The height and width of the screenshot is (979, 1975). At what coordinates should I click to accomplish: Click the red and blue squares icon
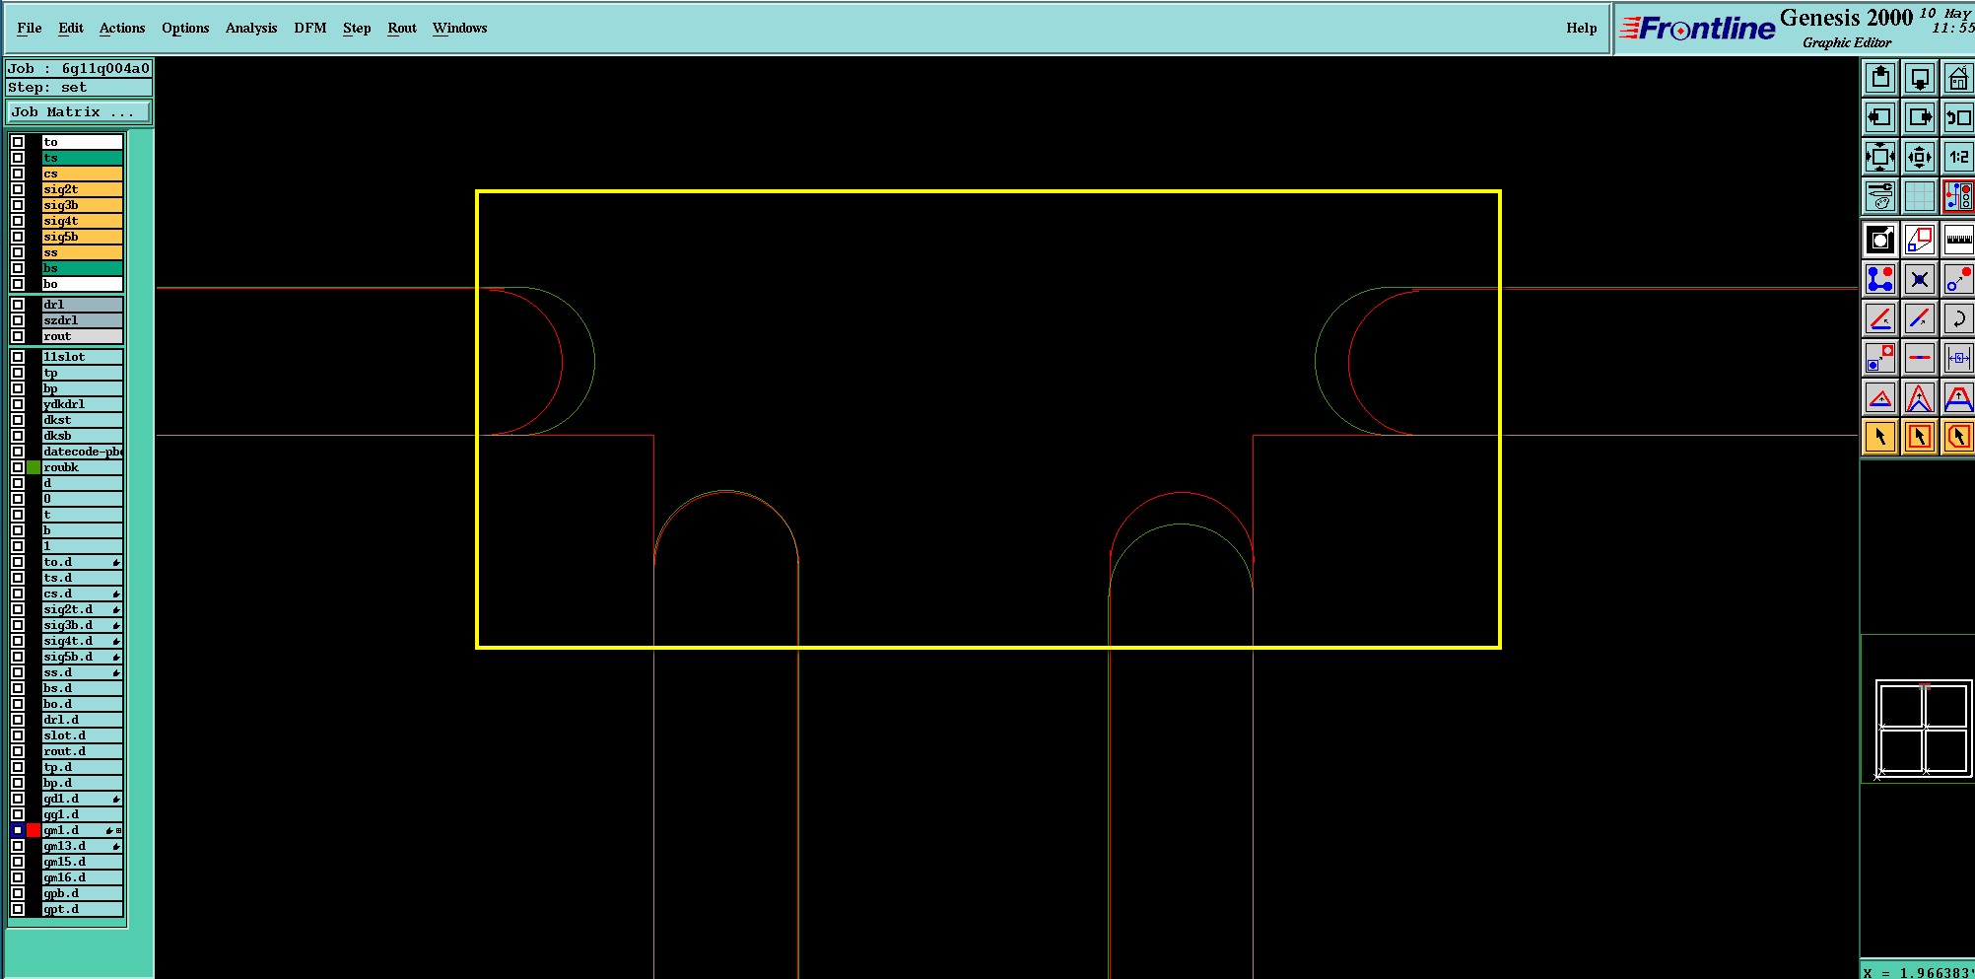click(x=1919, y=240)
